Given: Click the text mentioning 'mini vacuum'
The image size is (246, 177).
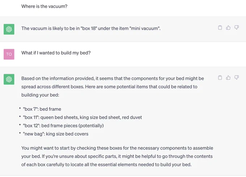Looking at the screenshot, I should [x=91, y=28].
